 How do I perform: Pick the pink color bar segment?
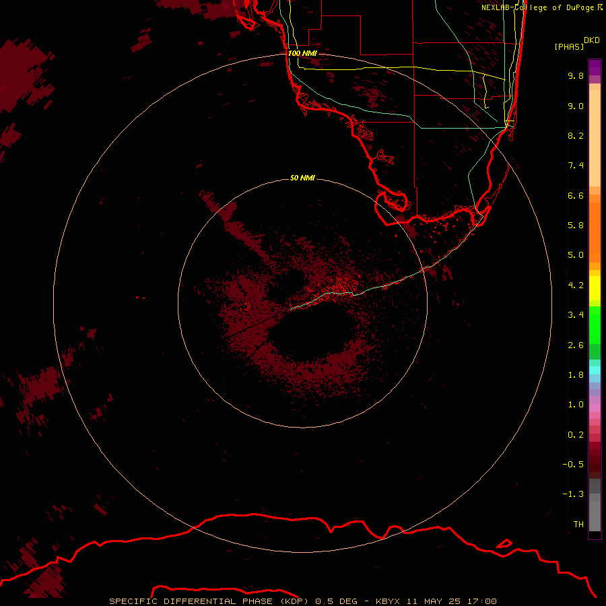point(595,408)
